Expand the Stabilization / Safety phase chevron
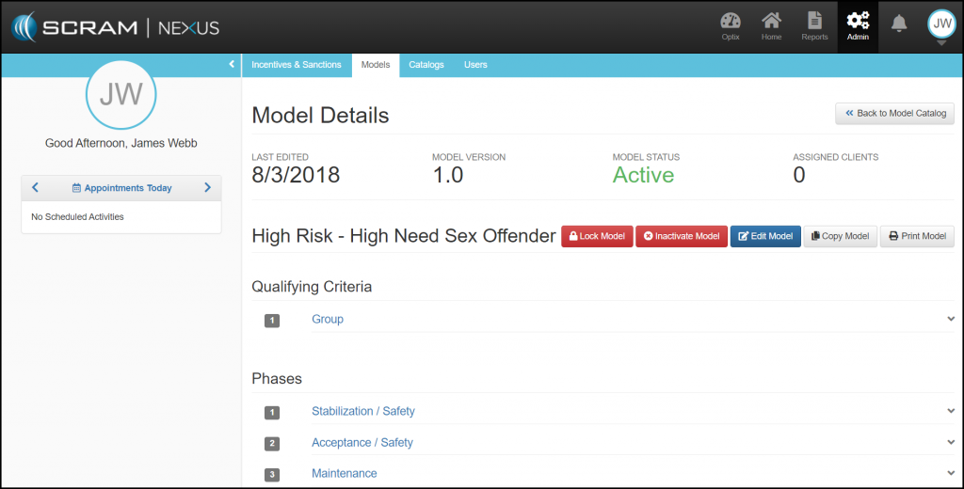This screenshot has height=489, width=964. (x=951, y=411)
